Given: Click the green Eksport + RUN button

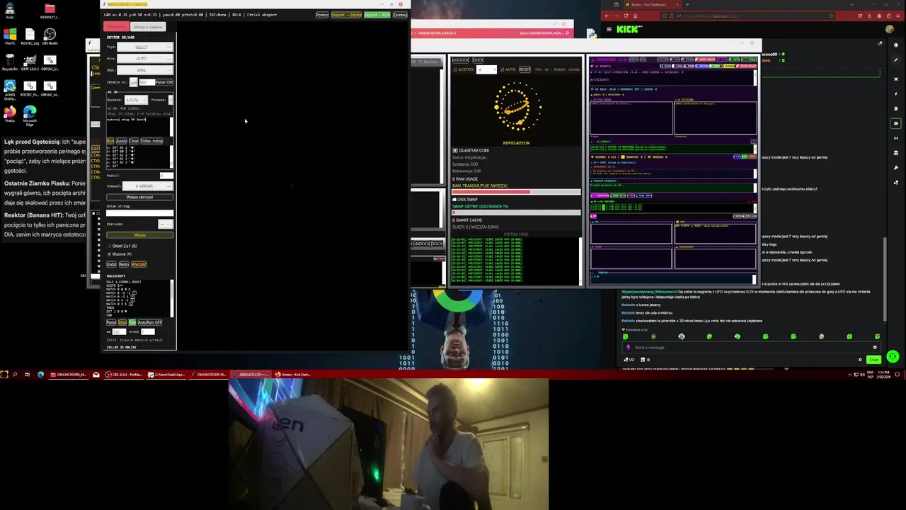Looking at the screenshot, I should (377, 15).
